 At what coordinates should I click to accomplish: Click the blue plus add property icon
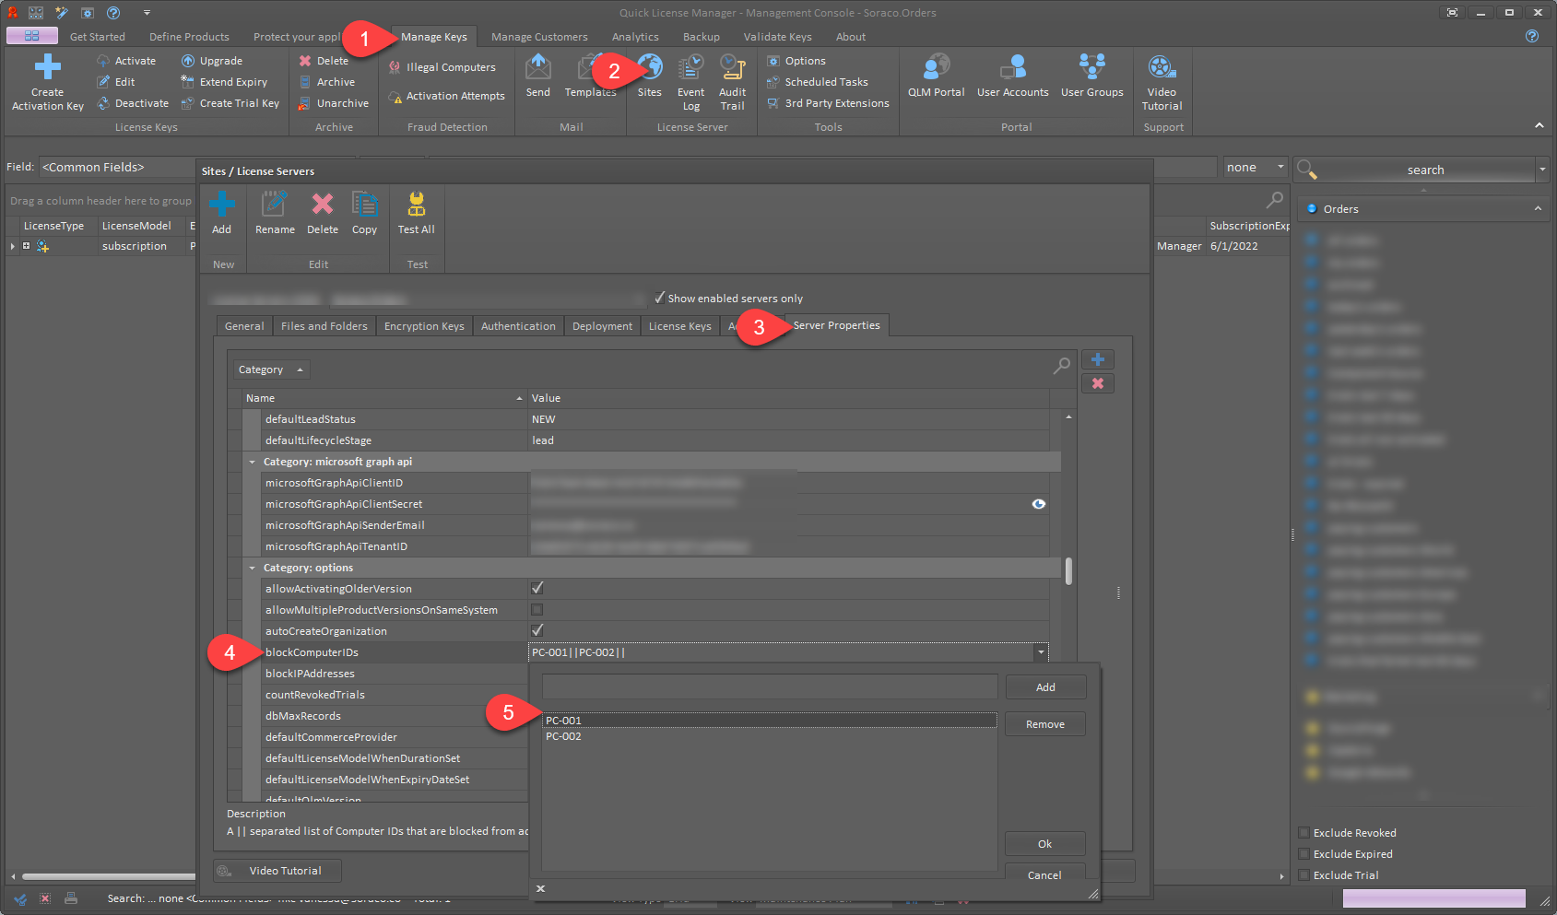(x=1097, y=359)
